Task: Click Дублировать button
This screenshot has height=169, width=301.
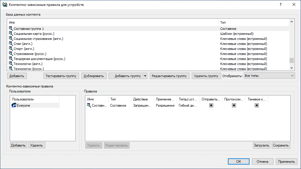Action: pyautogui.click(x=94, y=76)
